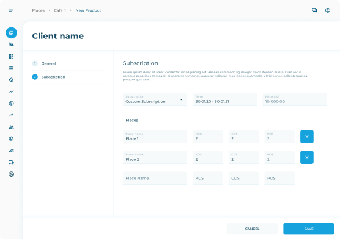Click the CDS field in Place 1 row
340x239 pixels.
pyautogui.click(x=243, y=137)
